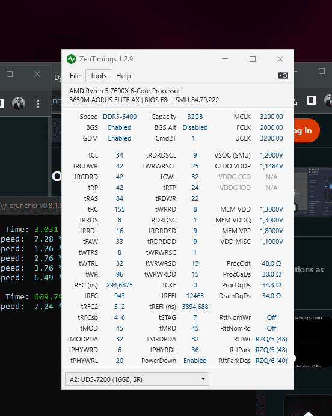
Task: Click the browser three-dot menu icon
Action: [38, 103]
